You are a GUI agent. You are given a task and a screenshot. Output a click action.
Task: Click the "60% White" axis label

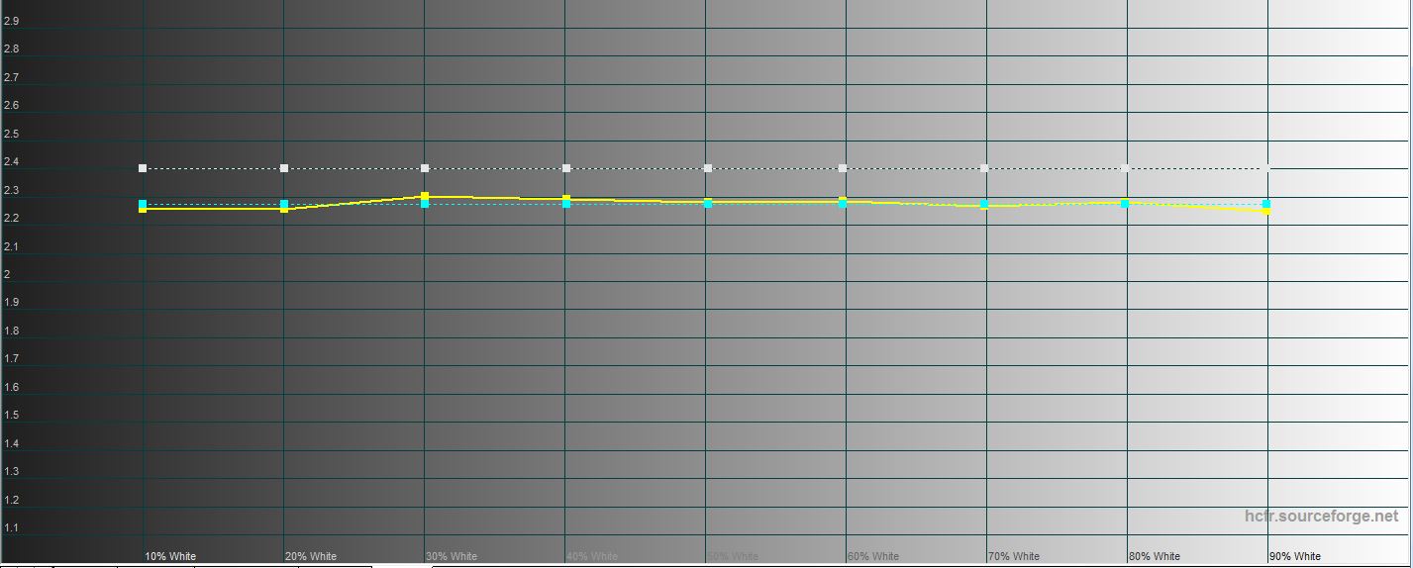point(873,556)
